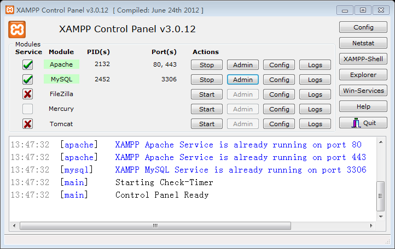Open the Netstat window
Screen dimensions: 395x249
pos(363,43)
